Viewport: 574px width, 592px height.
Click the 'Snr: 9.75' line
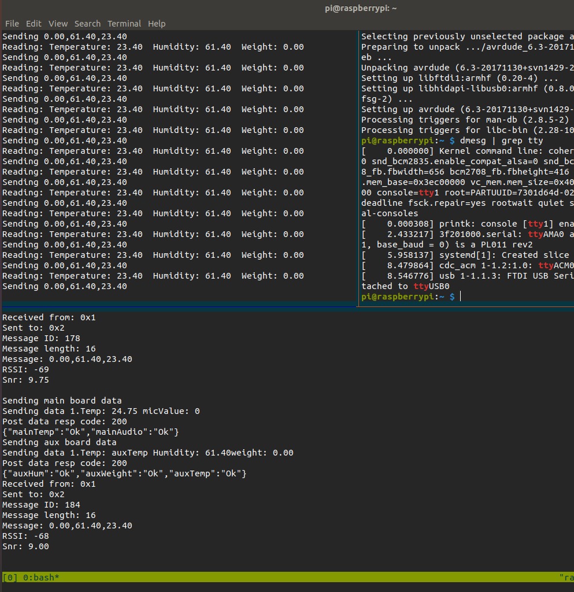coord(25,380)
